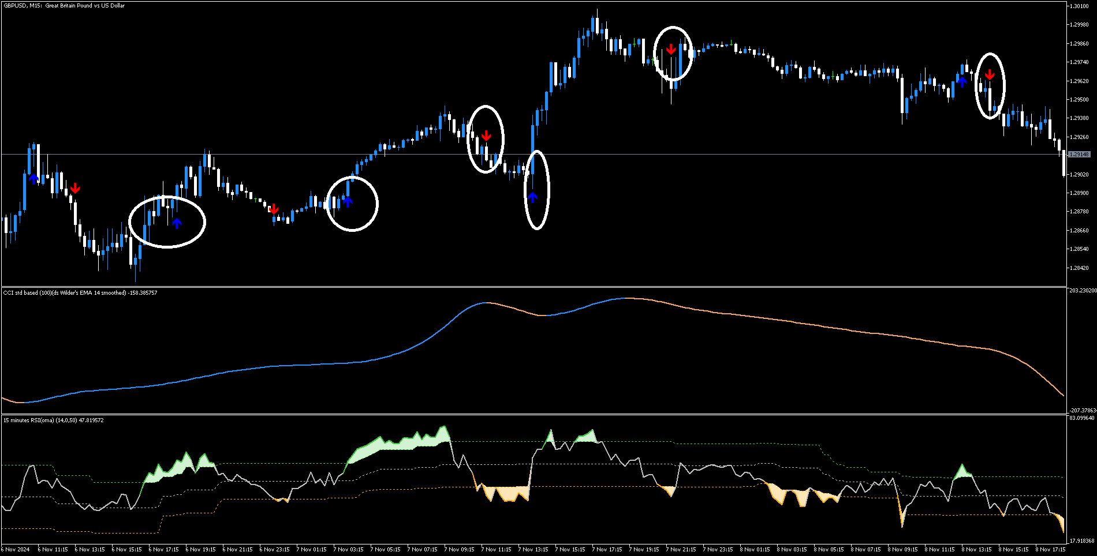
Task: Click the 1.28420 price scale label
Action: coord(1079,268)
